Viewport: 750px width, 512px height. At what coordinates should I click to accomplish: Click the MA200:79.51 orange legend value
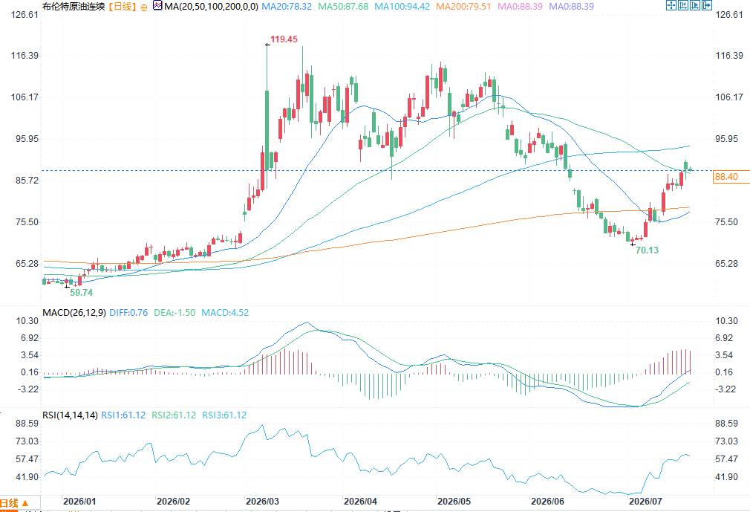tap(463, 7)
